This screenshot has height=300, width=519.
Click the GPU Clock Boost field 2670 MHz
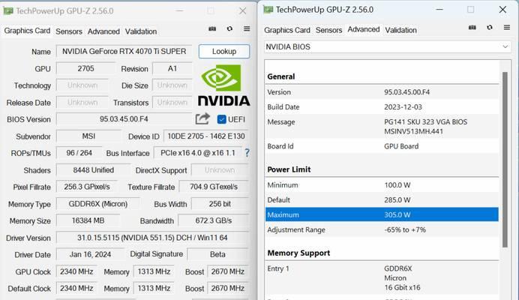tap(228, 271)
